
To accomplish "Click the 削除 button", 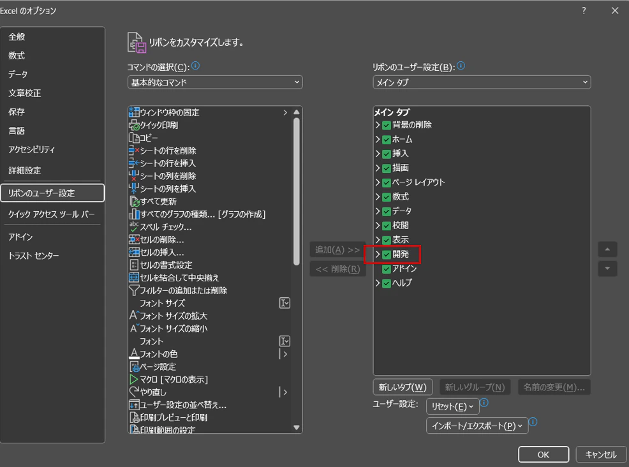I will (337, 269).
